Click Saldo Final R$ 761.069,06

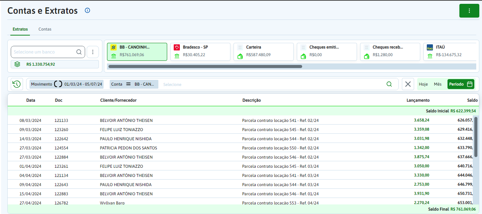(x=452, y=209)
